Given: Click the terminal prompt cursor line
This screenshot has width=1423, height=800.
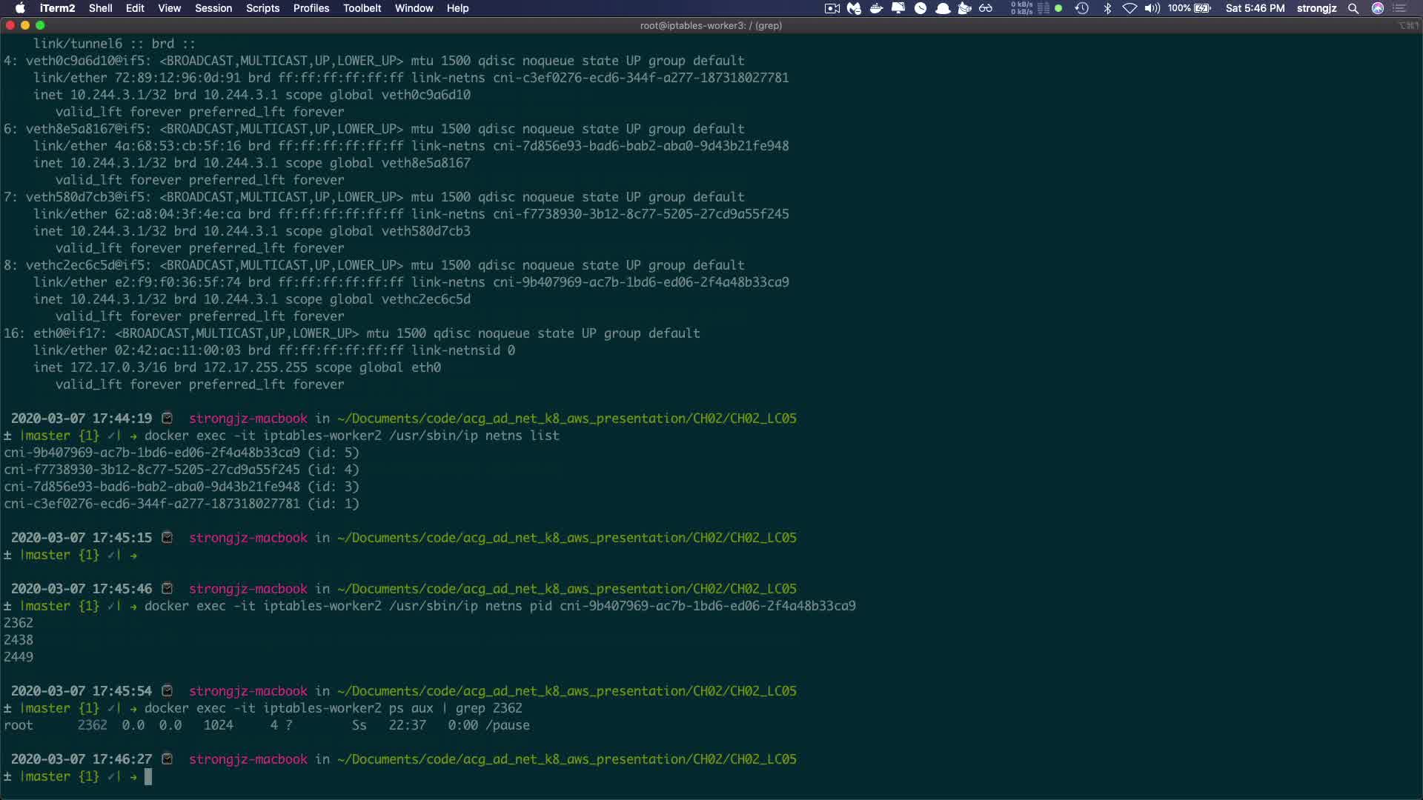Looking at the screenshot, I should pos(148,776).
